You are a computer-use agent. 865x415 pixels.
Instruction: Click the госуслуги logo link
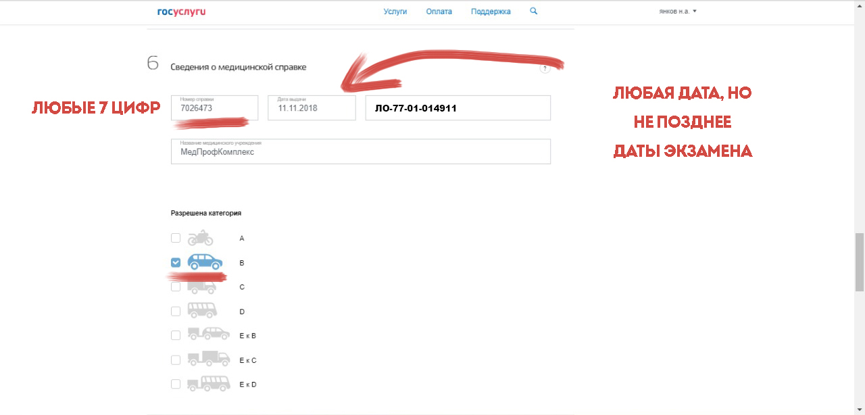pos(181,11)
